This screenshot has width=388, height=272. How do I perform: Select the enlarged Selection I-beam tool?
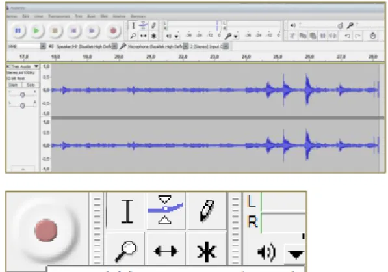click(127, 211)
